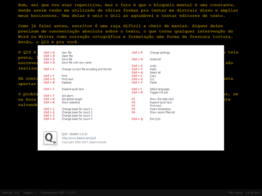Click the 'Ctrl + F' Find entry
This screenshot has width=262, height=196.
click(55, 76)
